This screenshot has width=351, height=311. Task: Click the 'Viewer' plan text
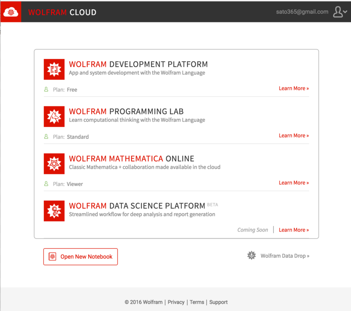(x=75, y=184)
